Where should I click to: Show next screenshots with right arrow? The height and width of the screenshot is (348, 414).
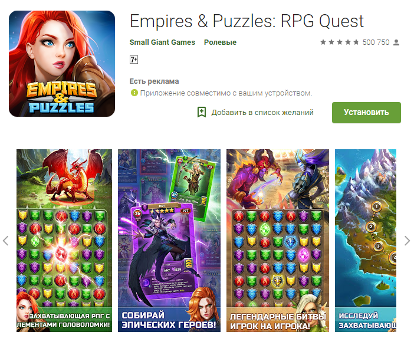(407, 241)
